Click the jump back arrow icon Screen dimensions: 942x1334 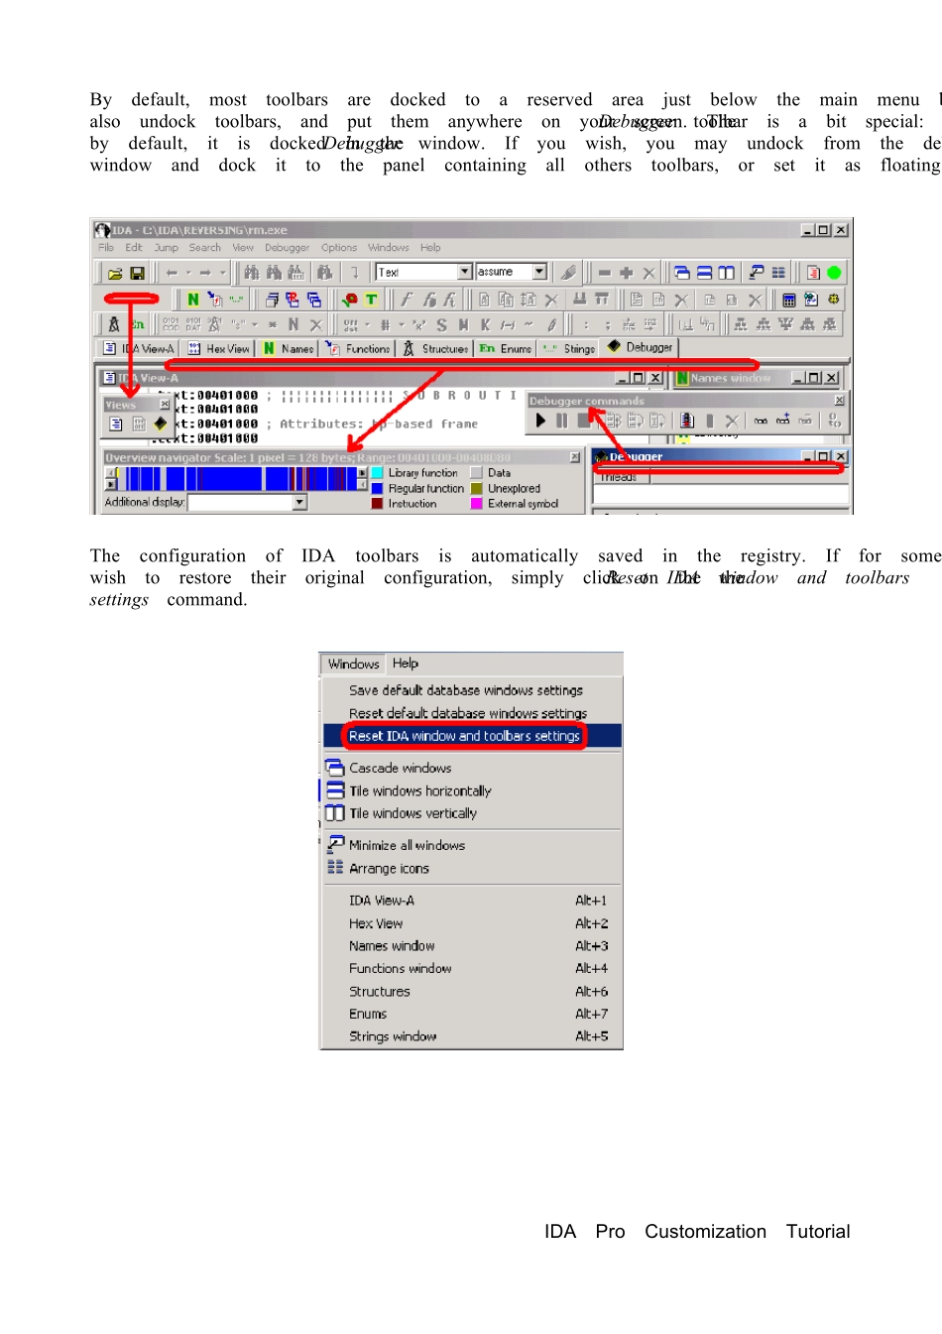[172, 273]
